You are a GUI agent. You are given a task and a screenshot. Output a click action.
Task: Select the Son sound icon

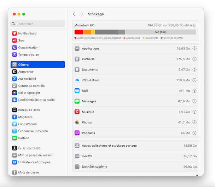[14, 40]
